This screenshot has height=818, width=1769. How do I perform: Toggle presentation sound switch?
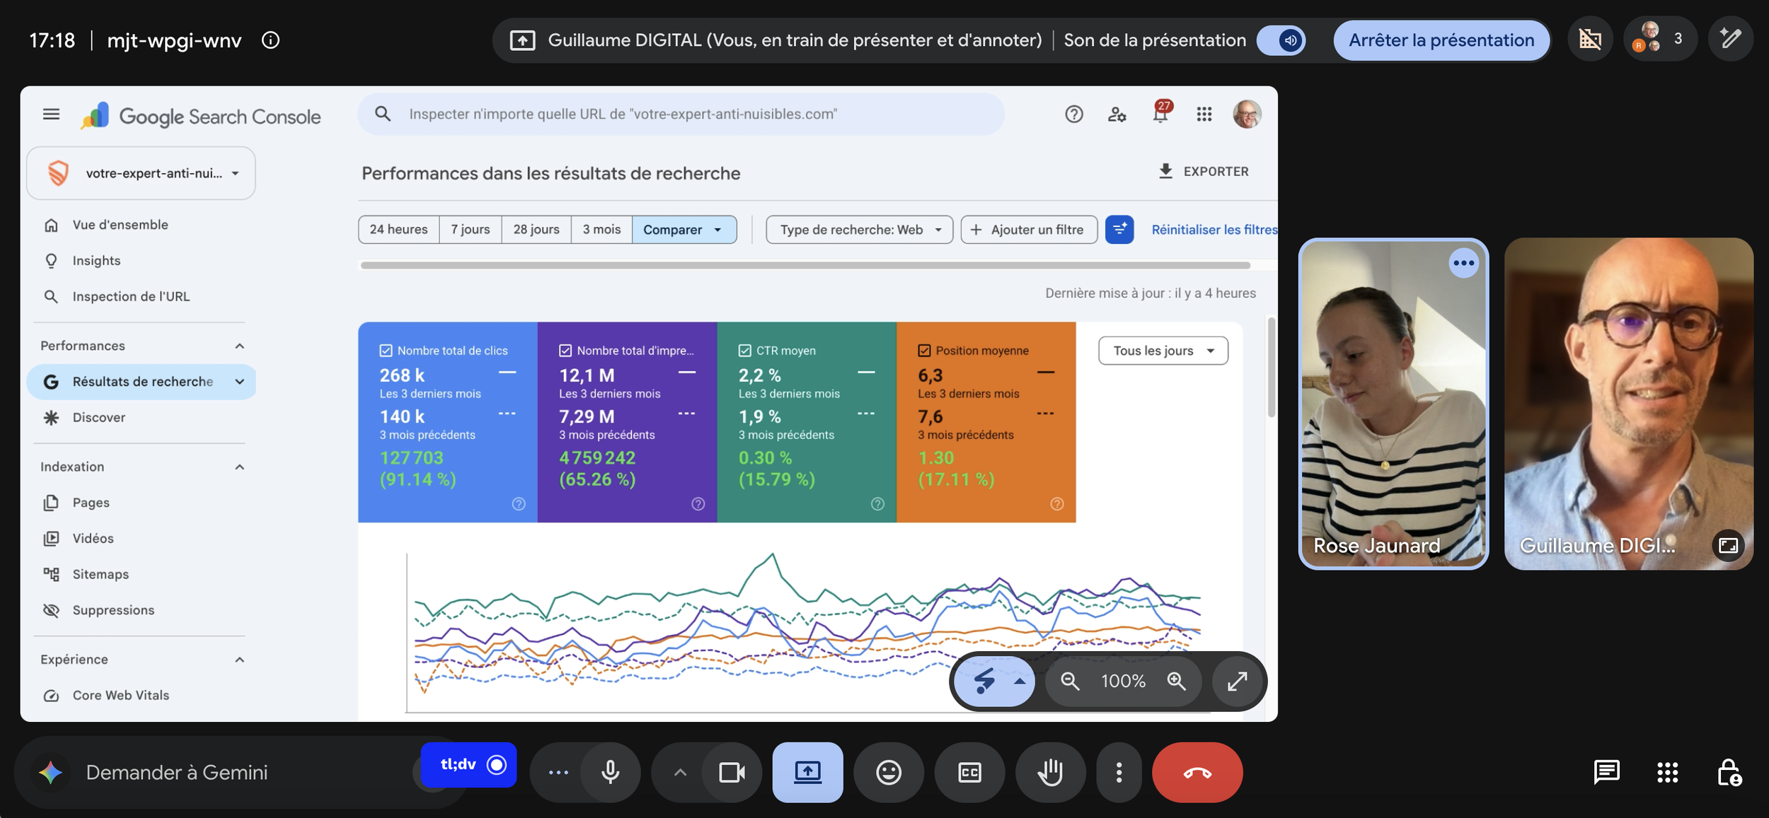(1281, 40)
